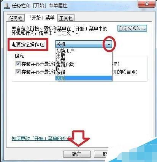The width and height of the screenshot is (157, 162).
Task: Toggle the second 存储并显示最近 items checkbox
Action: [x=18, y=72]
